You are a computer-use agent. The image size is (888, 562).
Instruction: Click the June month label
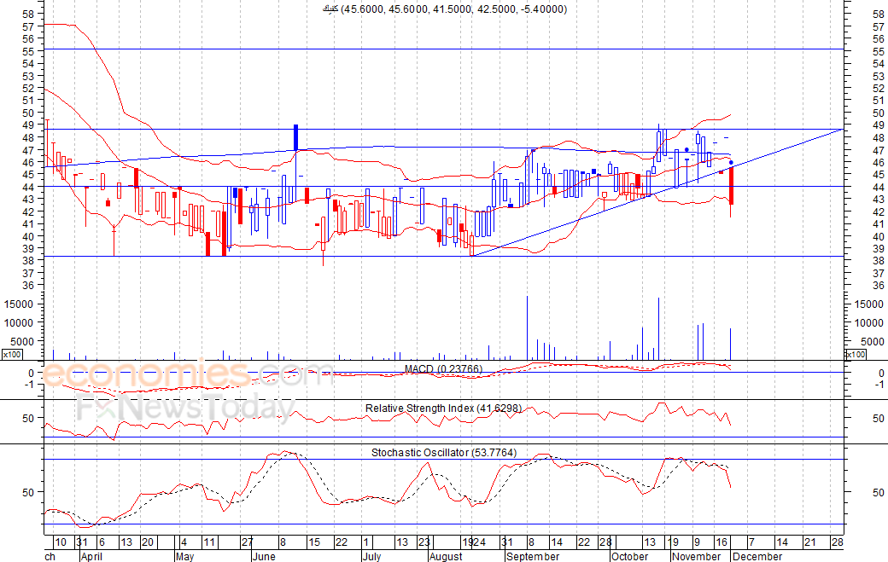click(263, 556)
